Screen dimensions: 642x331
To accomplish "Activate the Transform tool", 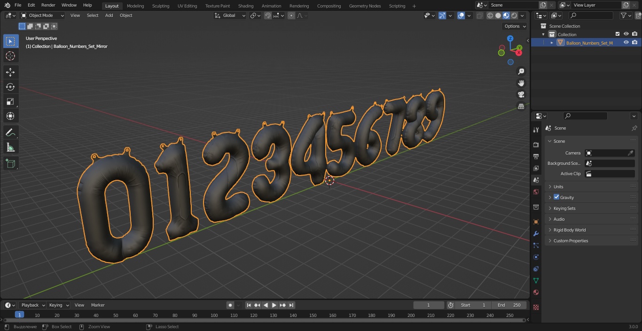I will pyautogui.click(x=10, y=116).
